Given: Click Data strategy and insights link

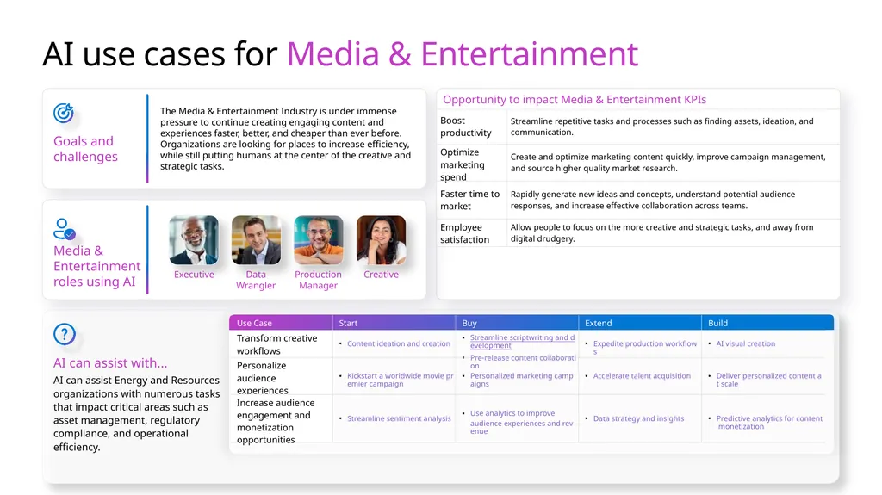Looking at the screenshot, I should tap(638, 418).
